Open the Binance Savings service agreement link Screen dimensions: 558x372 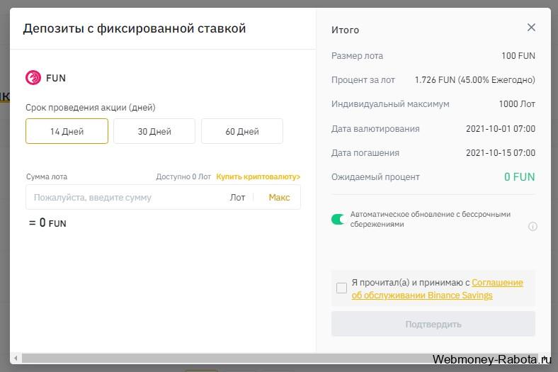click(438, 288)
